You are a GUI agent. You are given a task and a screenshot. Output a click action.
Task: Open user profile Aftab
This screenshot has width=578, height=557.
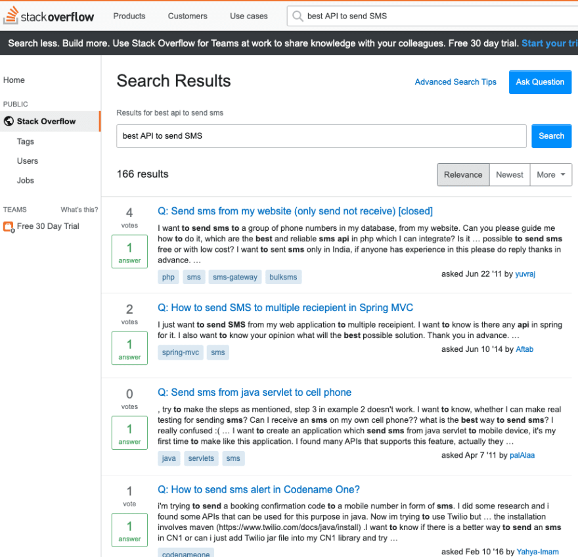point(524,349)
